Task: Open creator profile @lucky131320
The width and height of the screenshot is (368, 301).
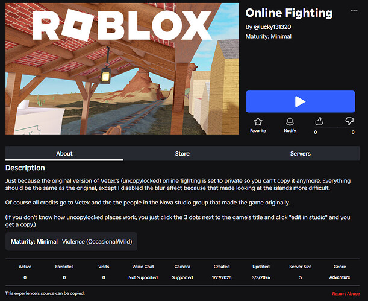Action: tap(271, 27)
